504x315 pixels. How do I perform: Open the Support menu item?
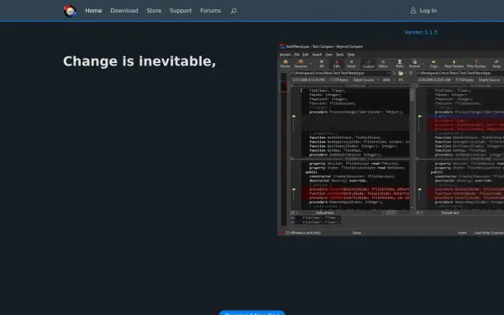pyautogui.click(x=181, y=11)
